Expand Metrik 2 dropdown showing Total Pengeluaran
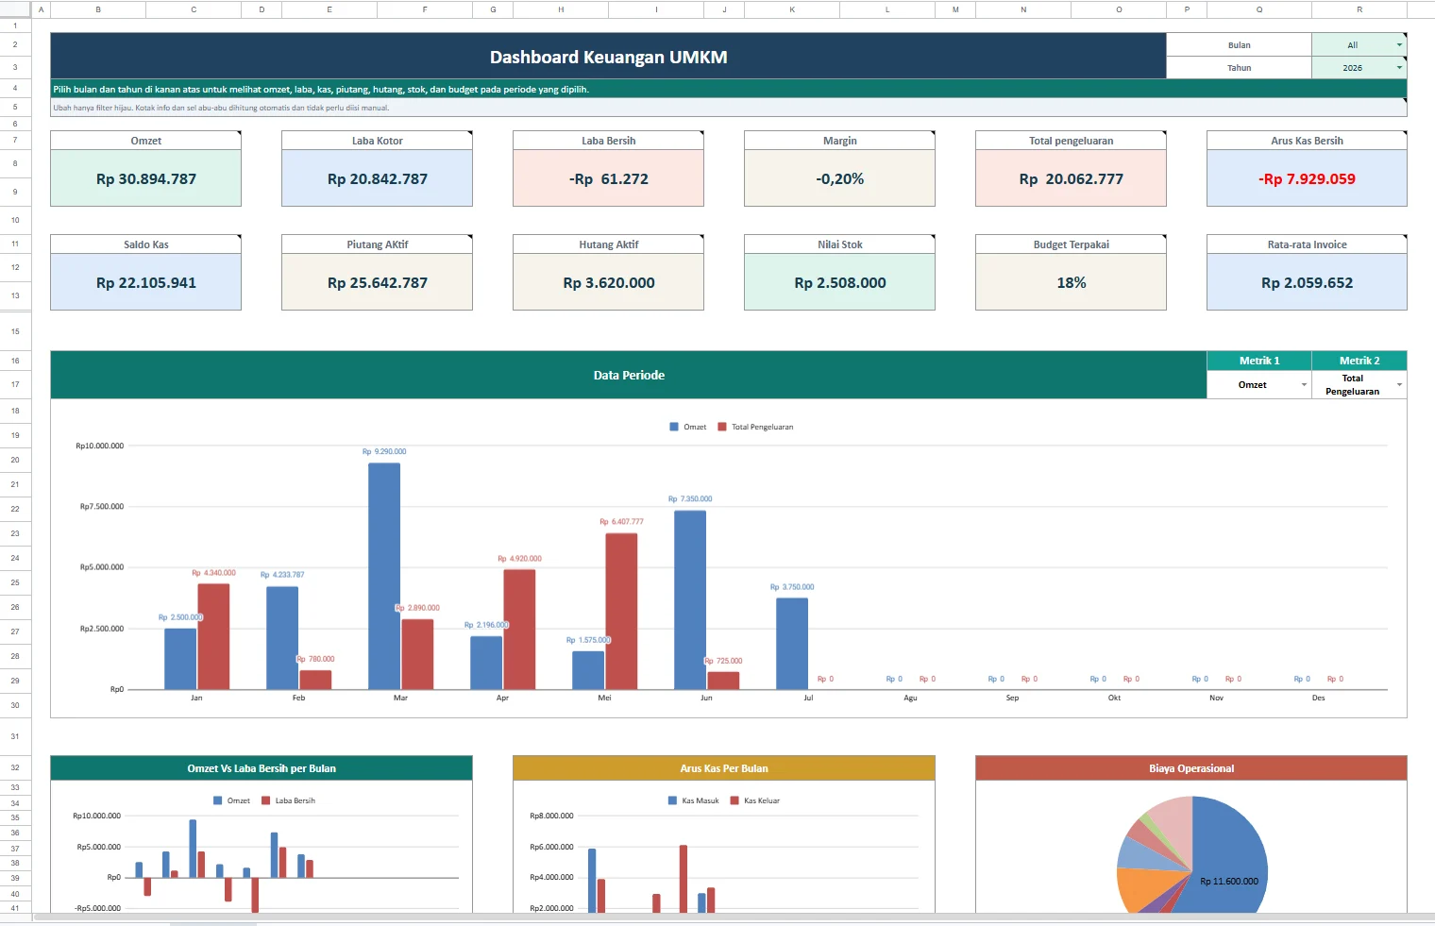Viewport: 1435px width, 926px height. click(1399, 385)
